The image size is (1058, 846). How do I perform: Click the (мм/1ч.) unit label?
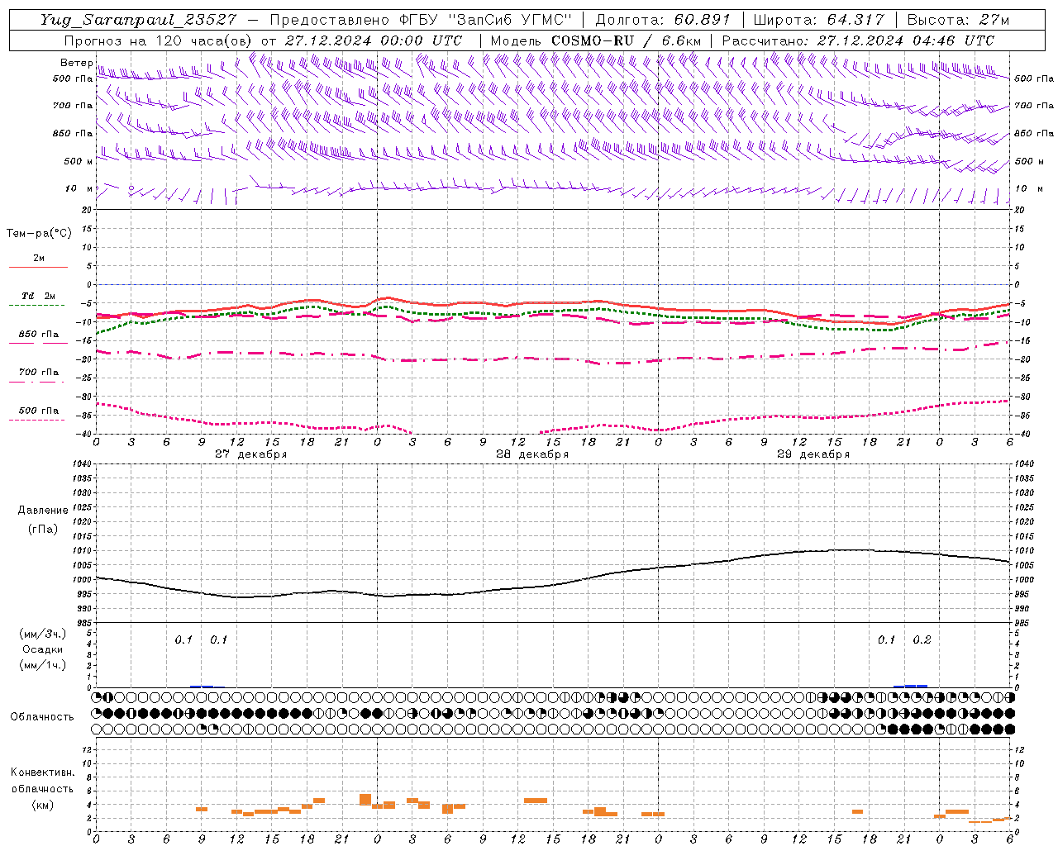pyautogui.click(x=43, y=665)
